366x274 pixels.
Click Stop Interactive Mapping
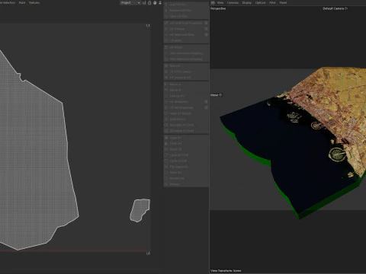pyautogui.click(x=186, y=59)
